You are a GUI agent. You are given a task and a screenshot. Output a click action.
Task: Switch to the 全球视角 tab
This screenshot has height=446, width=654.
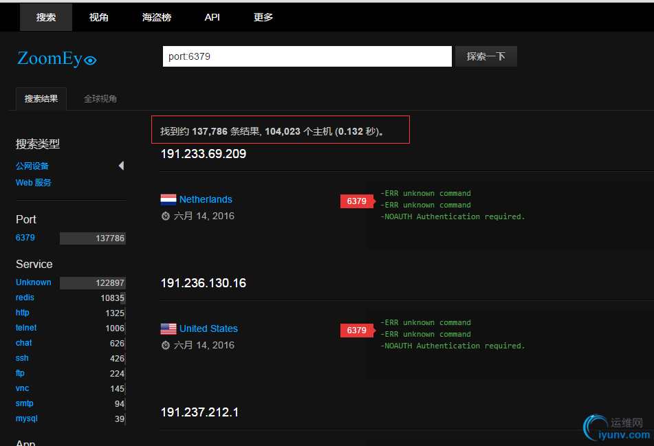(100, 99)
